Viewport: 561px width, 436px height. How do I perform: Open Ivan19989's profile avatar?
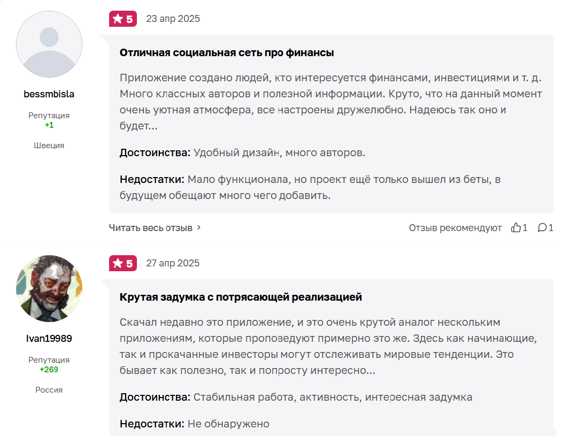49,288
